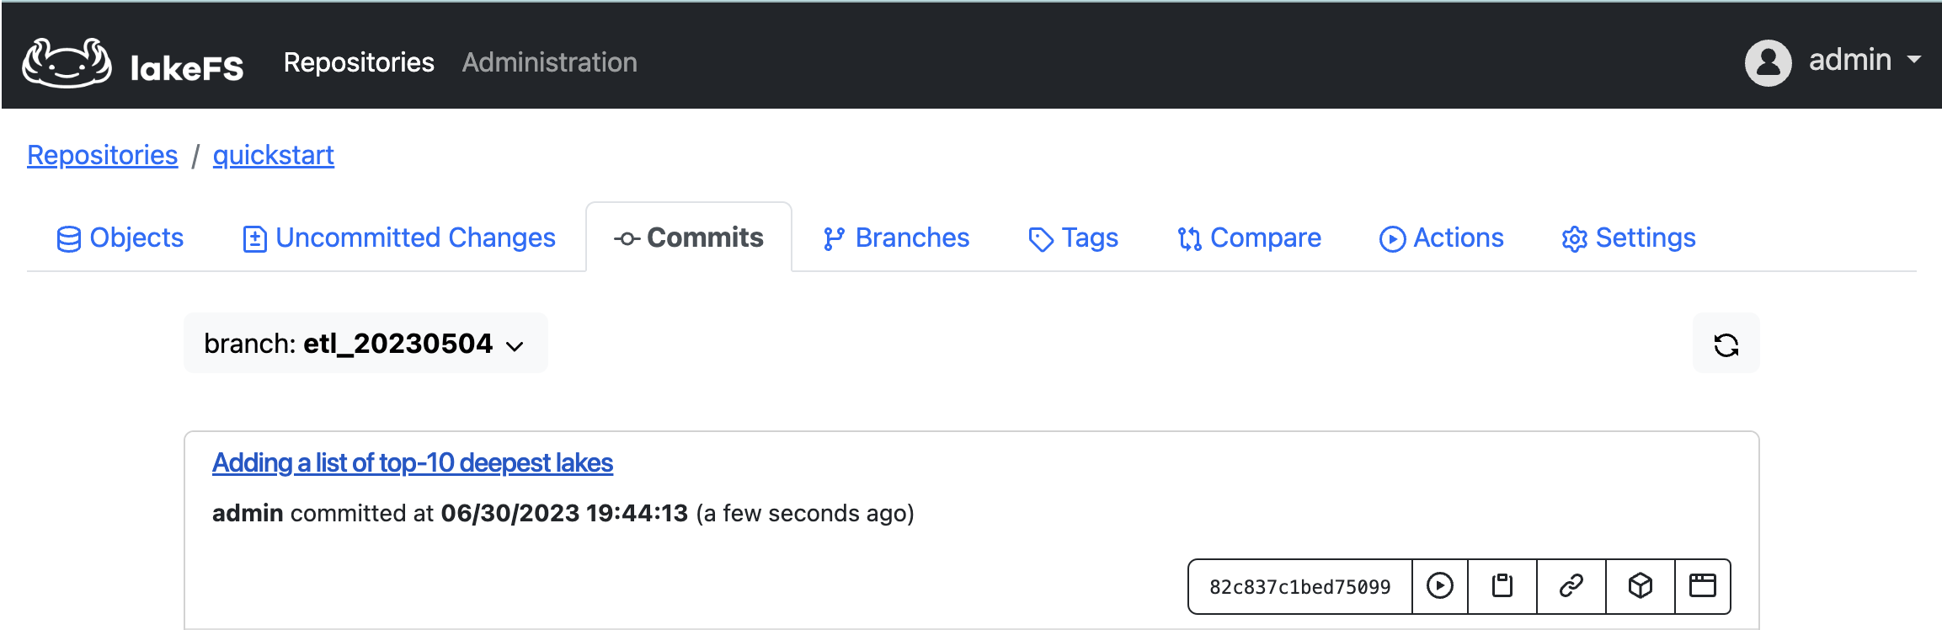1942x630 pixels.
Task: Click the link icon on the commit row
Action: tap(1571, 586)
